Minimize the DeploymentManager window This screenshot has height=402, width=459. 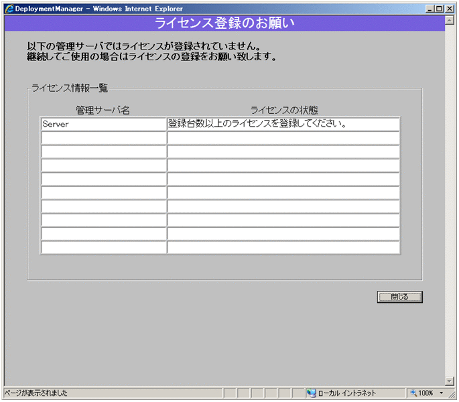pyautogui.click(x=430, y=9)
